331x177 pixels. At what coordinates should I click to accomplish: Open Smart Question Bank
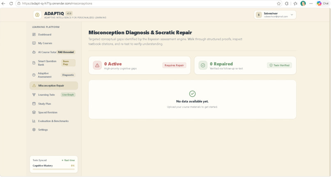tap(54, 63)
